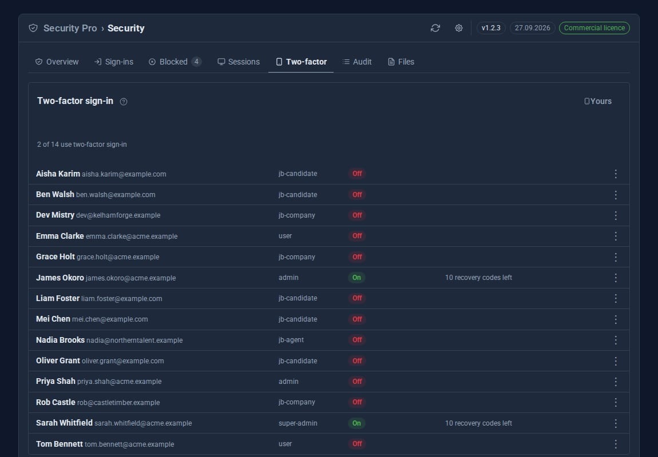The image size is (658, 457).
Task: Open the row menu for Sarah Whitfield
Action: [616, 423]
